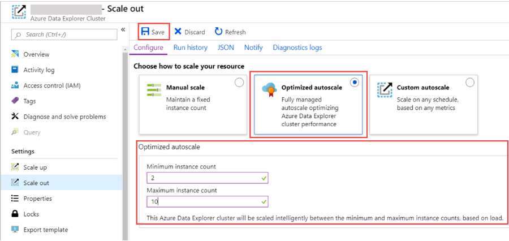Open the Diagnostics logs tab
This screenshot has width=509, height=241.
pos(297,48)
